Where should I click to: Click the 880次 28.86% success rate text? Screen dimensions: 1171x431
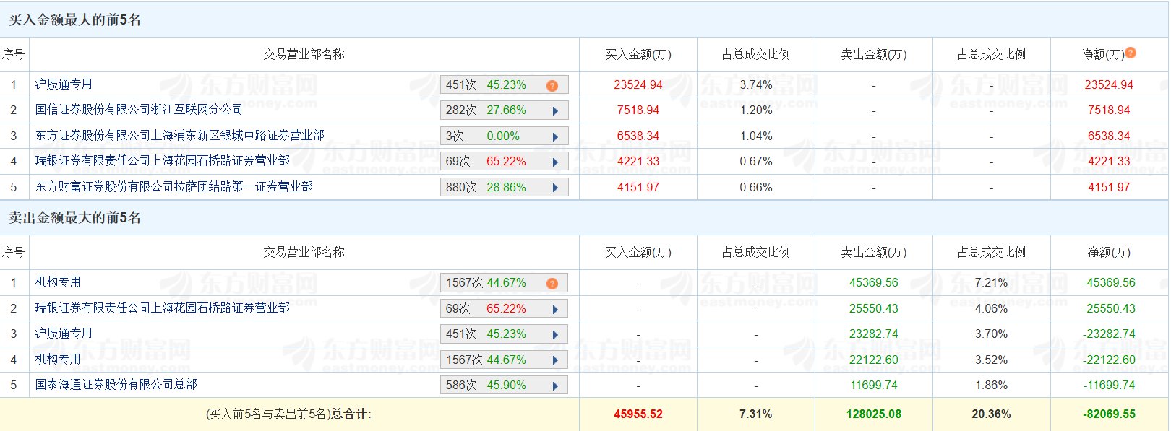(486, 188)
